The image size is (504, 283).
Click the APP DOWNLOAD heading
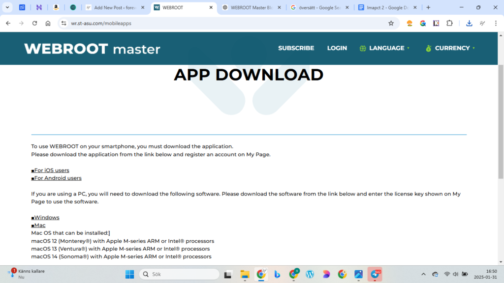click(x=249, y=75)
